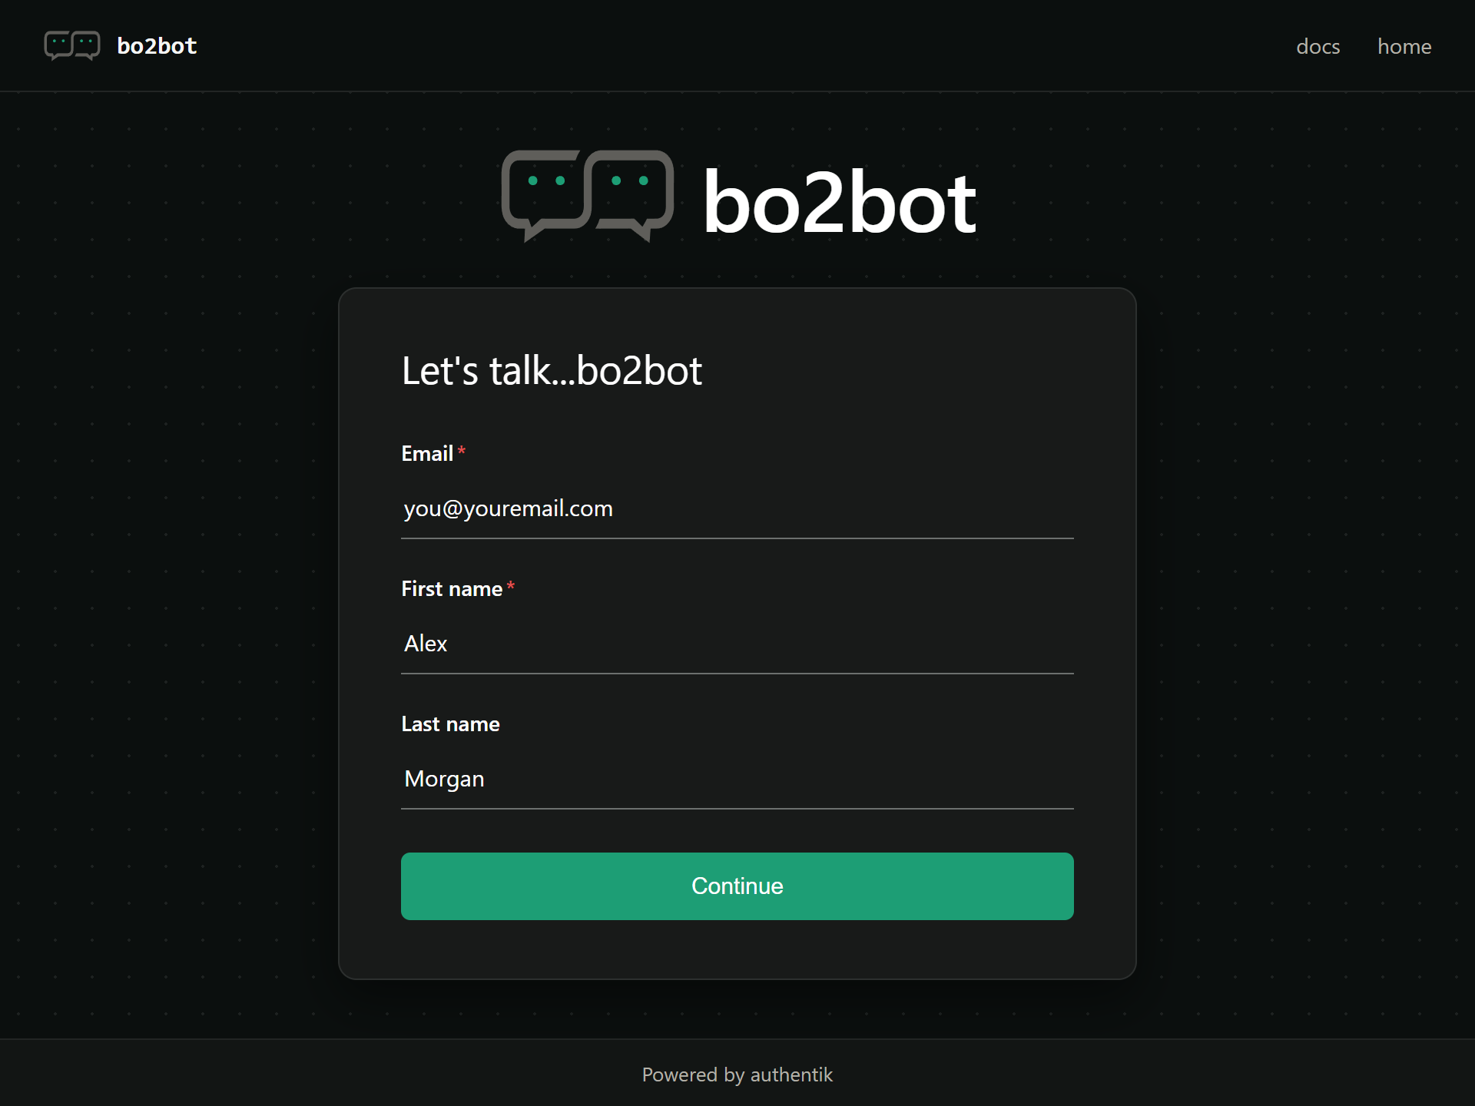Screen dimensions: 1475x1106
Task: Focus the First name input field
Action: [x=737, y=644]
